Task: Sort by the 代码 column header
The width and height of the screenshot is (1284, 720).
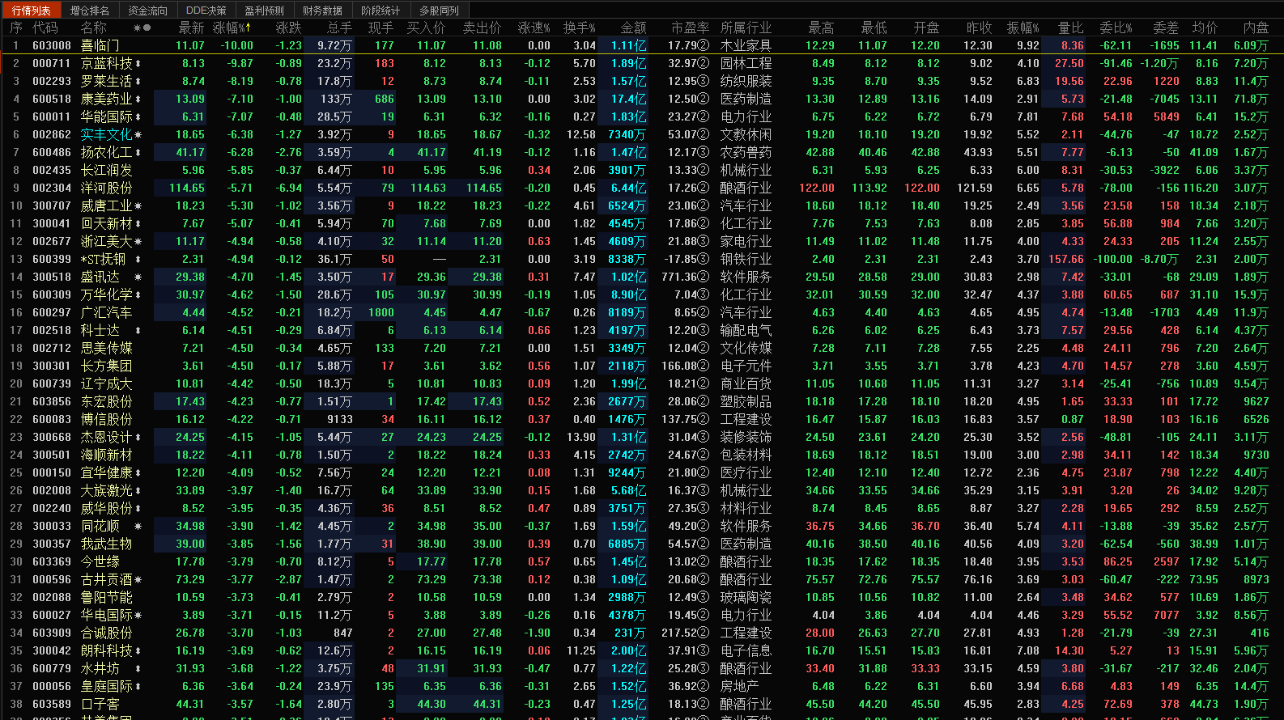Action: pyautogui.click(x=45, y=28)
